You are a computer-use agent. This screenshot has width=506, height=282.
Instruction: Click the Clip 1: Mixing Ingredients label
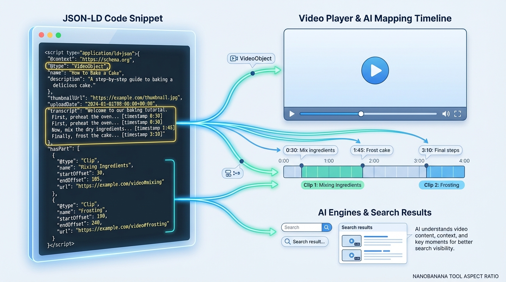click(x=332, y=185)
